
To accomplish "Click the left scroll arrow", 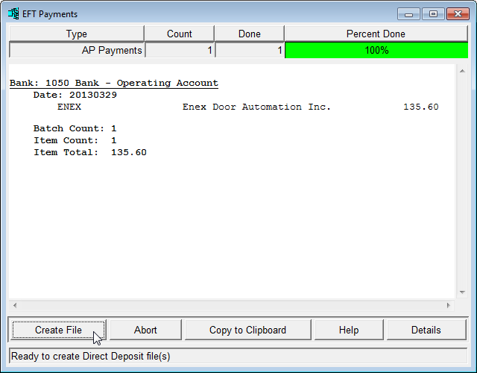I will click(x=14, y=305).
